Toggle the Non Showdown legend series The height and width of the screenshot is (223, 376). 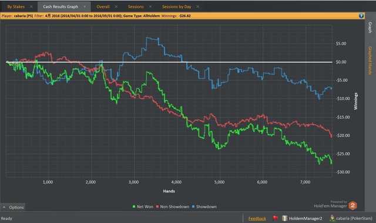pos(174,207)
